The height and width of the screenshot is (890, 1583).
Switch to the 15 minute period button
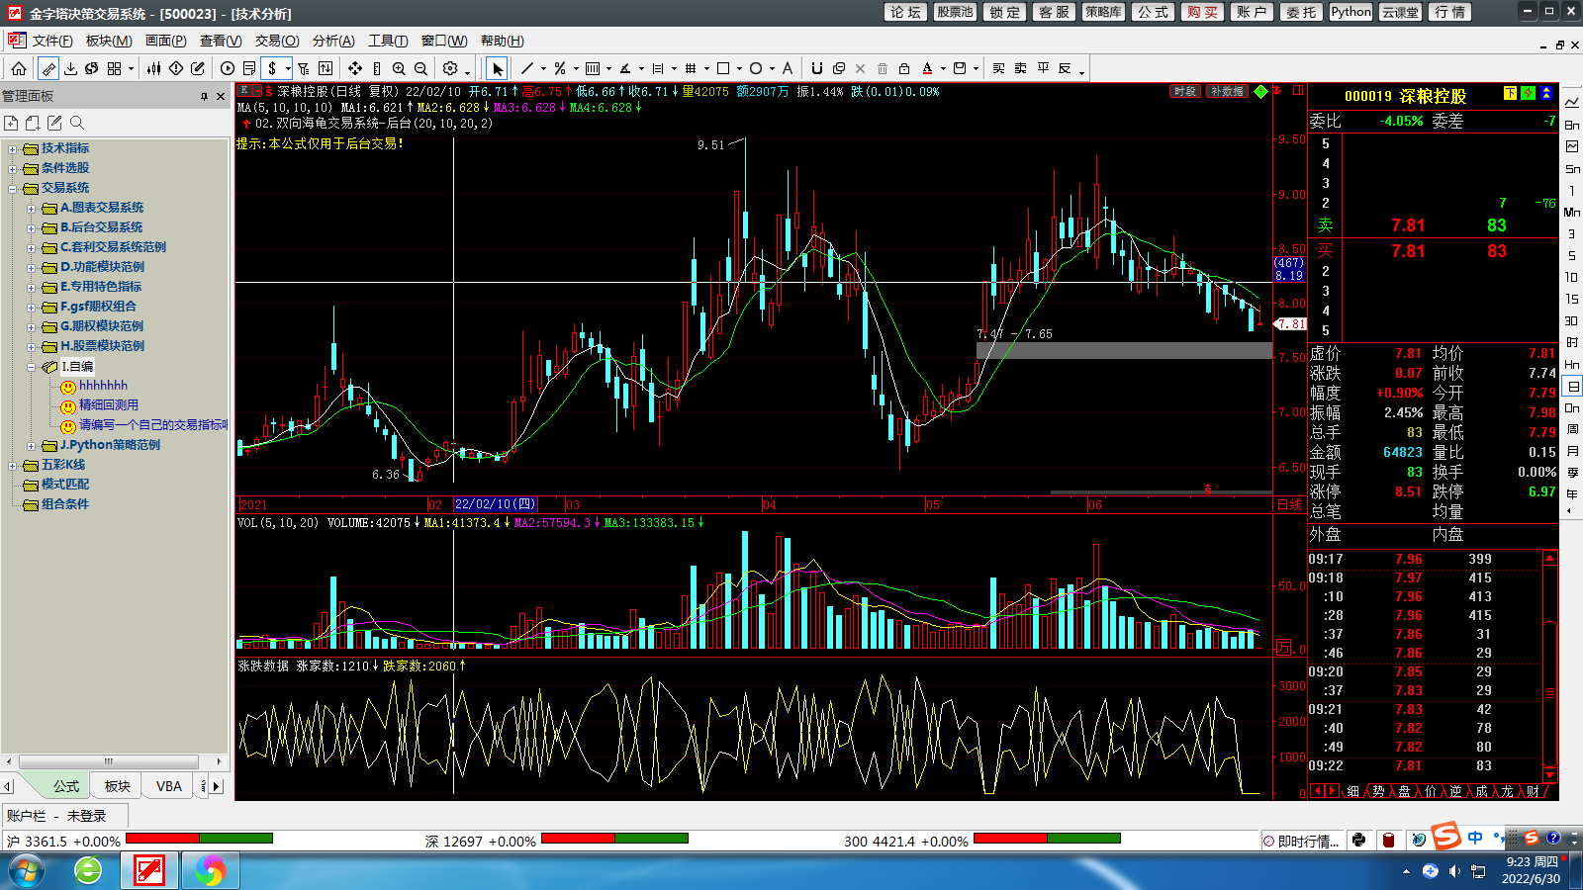tap(1571, 299)
